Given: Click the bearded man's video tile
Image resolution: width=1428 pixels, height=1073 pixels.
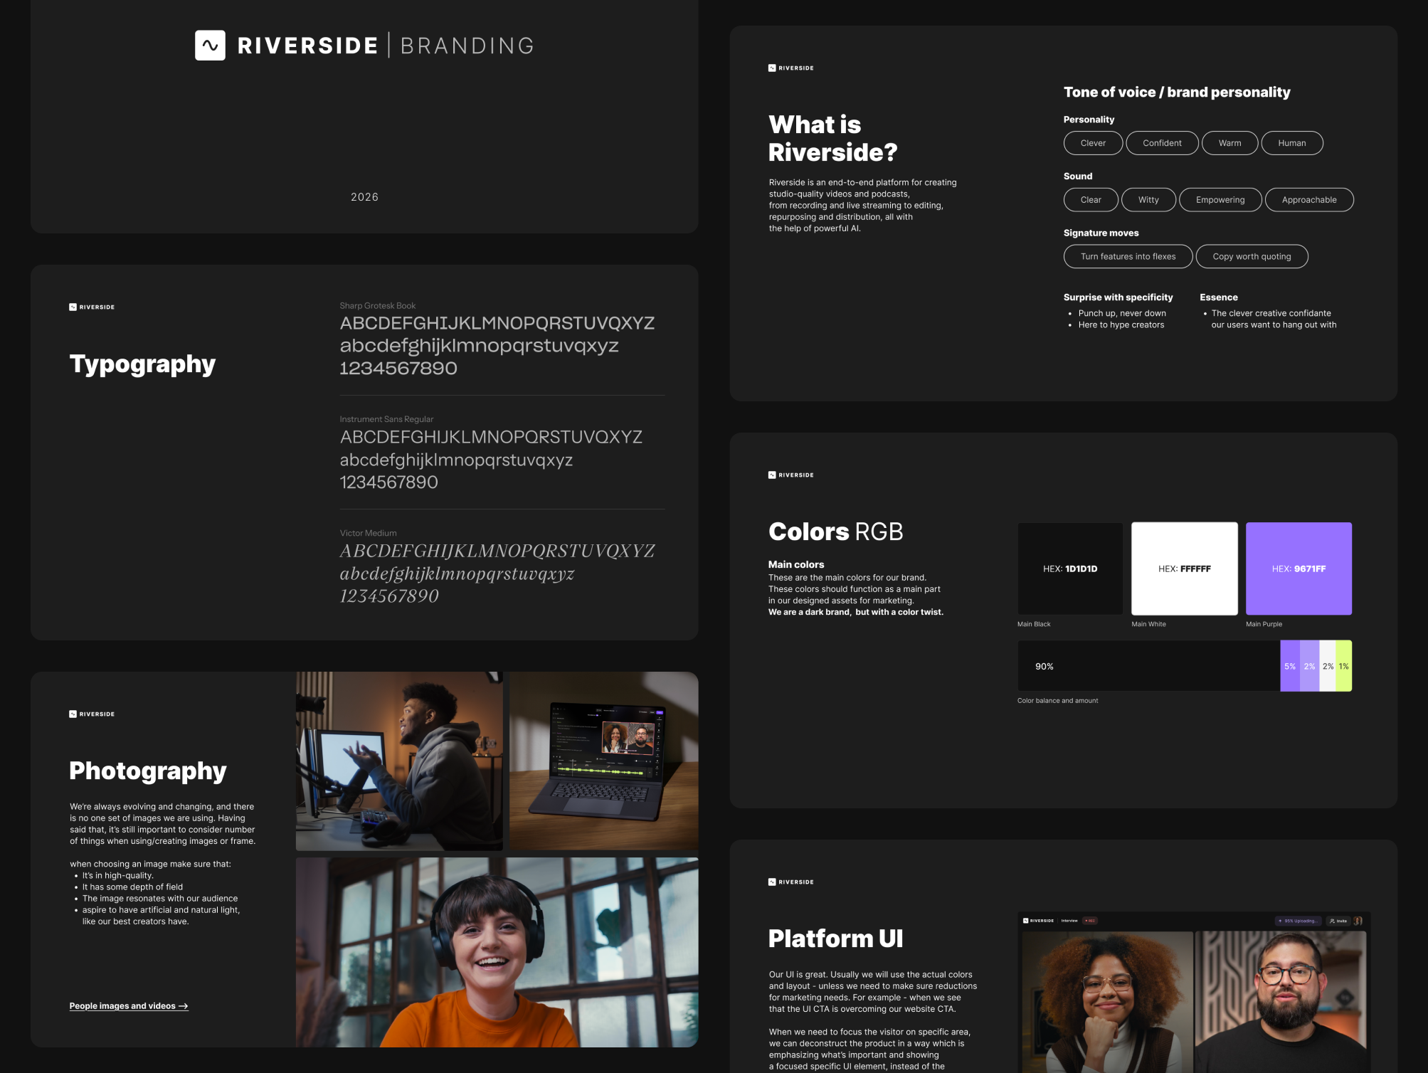Looking at the screenshot, I should [x=1281, y=1002].
